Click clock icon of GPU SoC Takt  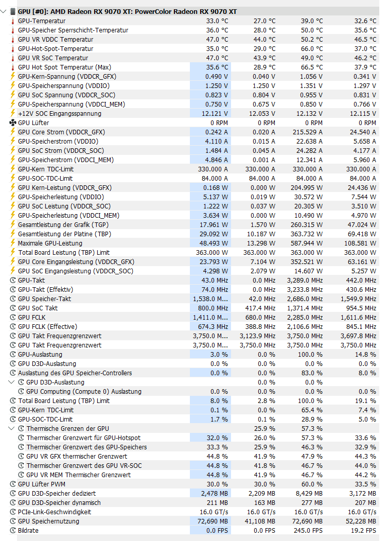13,308
